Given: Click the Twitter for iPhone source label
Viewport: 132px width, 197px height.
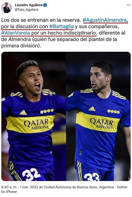Looking at the screenshot, I should coord(64,189).
